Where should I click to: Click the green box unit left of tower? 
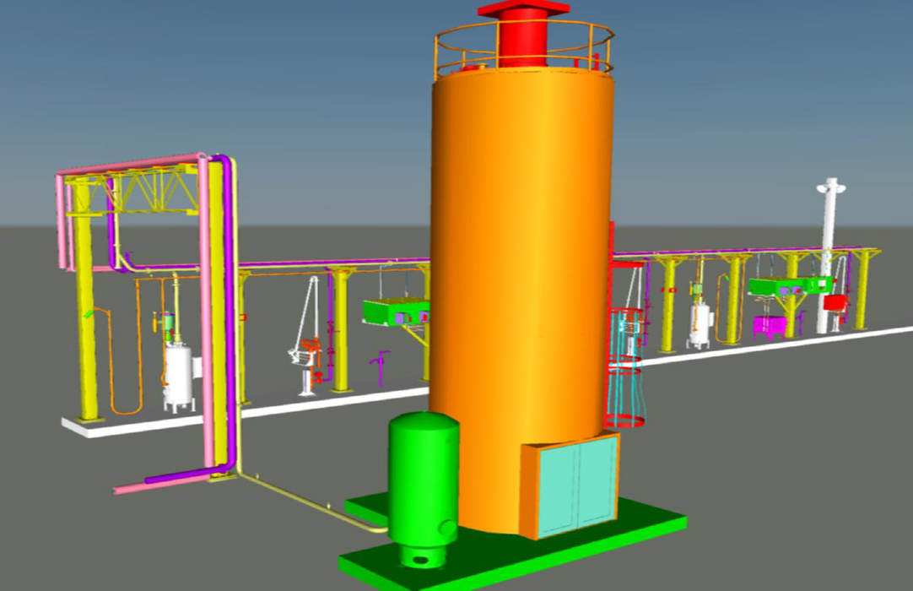point(392,312)
